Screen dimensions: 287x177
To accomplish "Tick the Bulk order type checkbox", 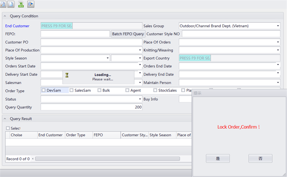I will click(x=99, y=90).
